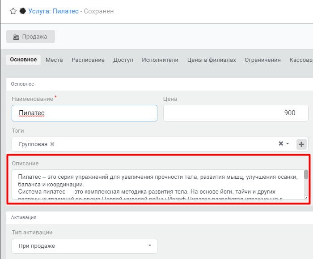Open the Тип активации dropdown

tap(85, 246)
